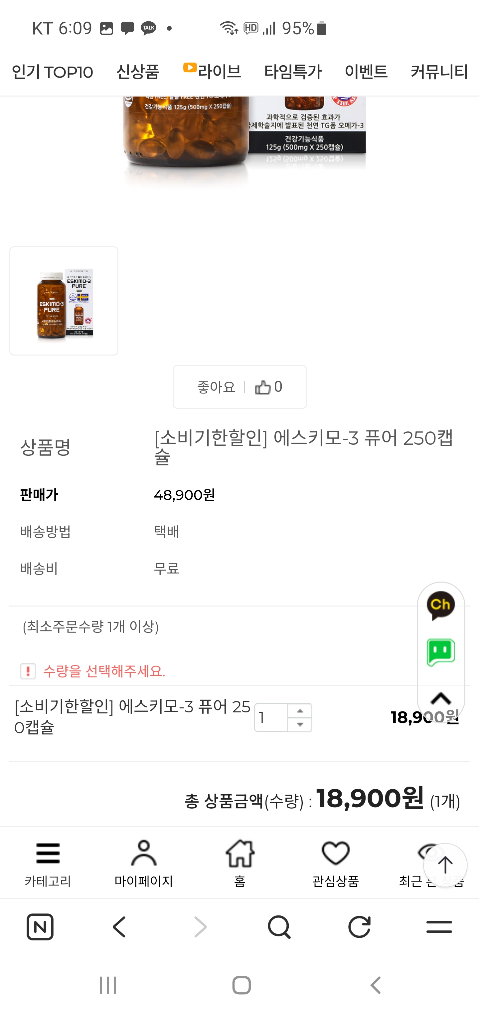Select the Eskimo-3 product thumbnail
479x1012 pixels.
pyautogui.click(x=64, y=301)
